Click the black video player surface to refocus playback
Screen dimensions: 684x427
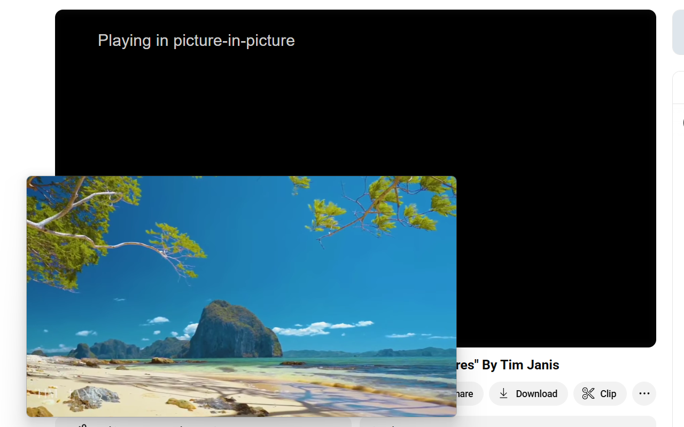click(556, 213)
